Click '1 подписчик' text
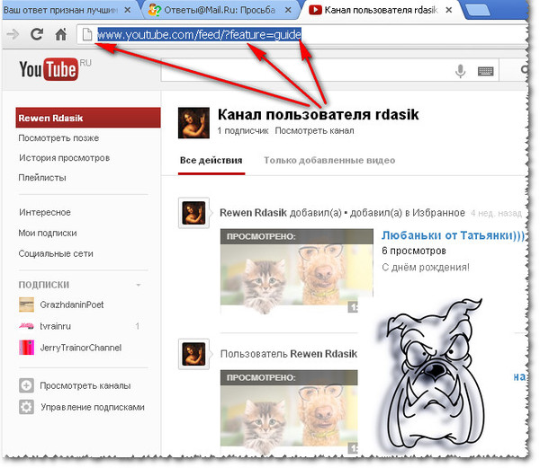The height and width of the screenshot is (468, 540). click(x=243, y=130)
